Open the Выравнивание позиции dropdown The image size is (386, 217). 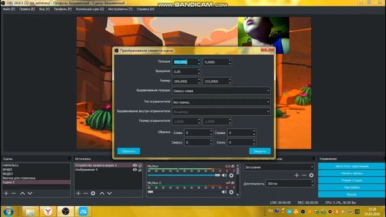pos(221,91)
